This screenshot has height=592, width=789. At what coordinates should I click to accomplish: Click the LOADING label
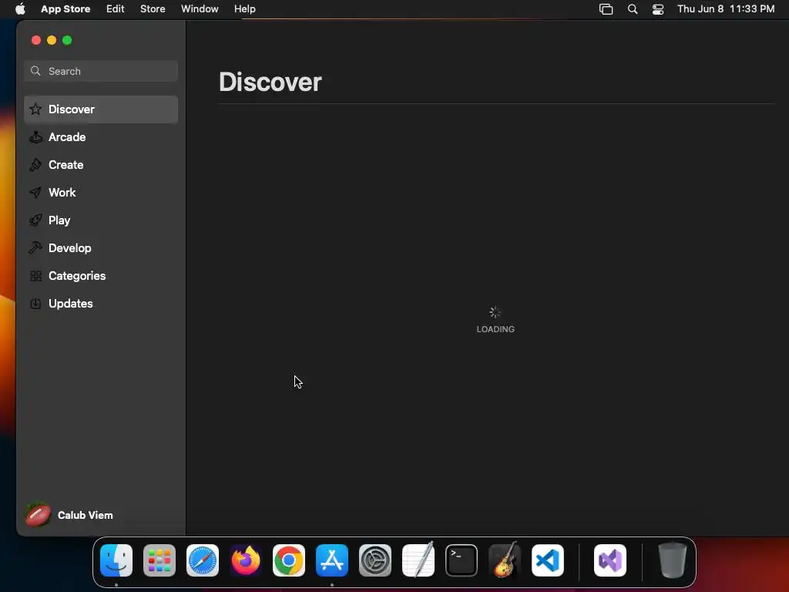495,329
